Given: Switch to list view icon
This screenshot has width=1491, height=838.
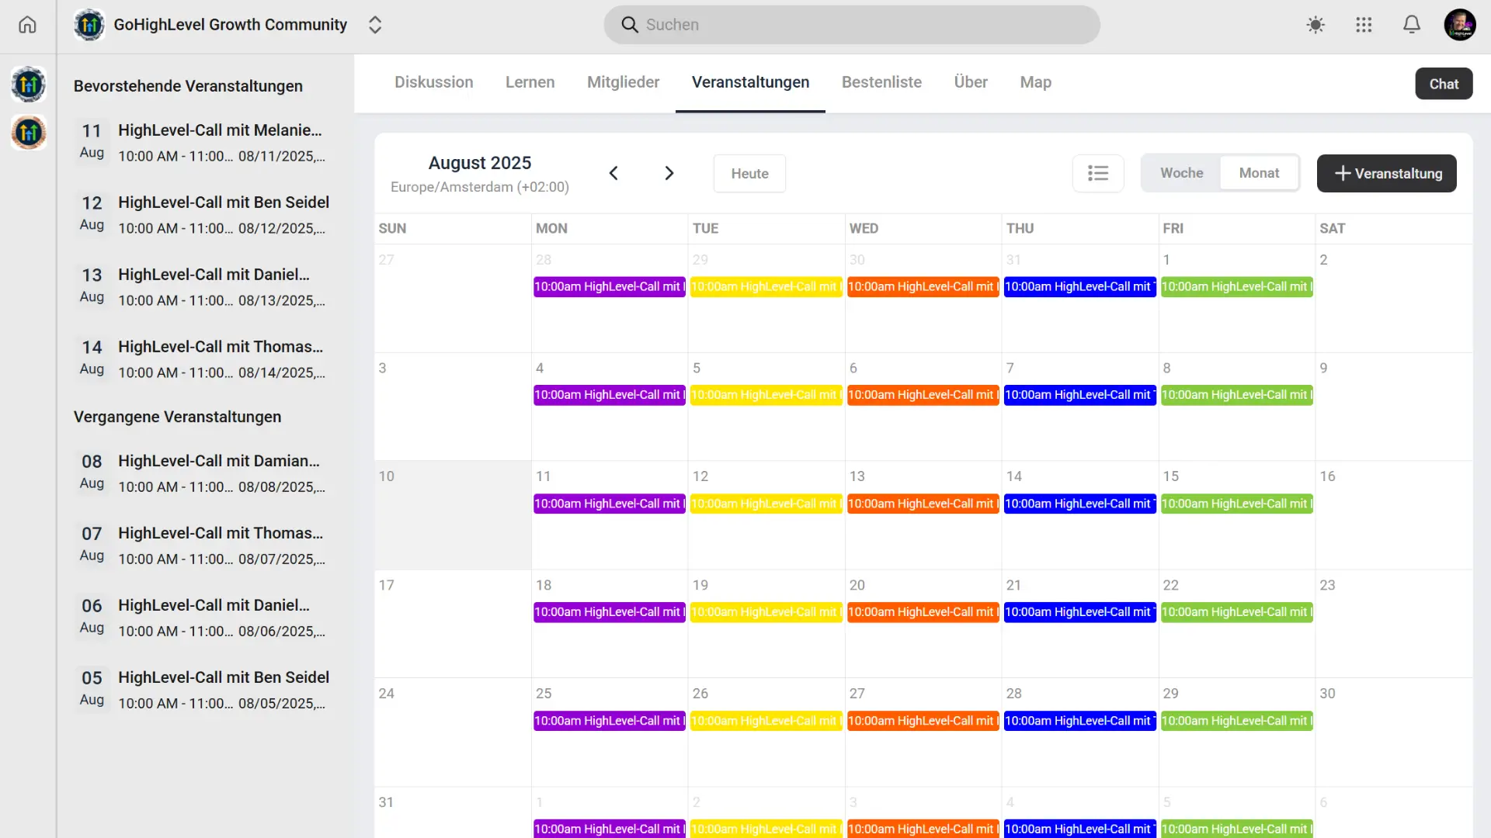Looking at the screenshot, I should (x=1098, y=173).
